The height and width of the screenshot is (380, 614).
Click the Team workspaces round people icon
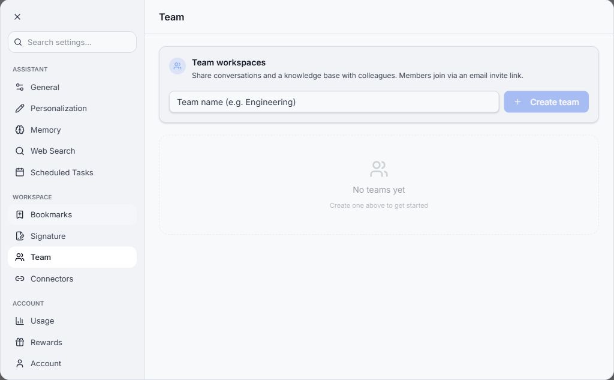[177, 66]
